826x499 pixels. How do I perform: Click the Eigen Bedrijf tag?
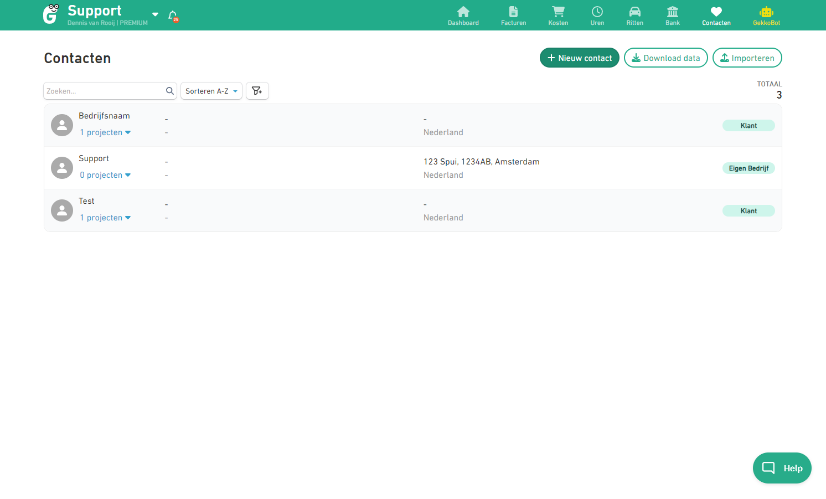pos(748,168)
